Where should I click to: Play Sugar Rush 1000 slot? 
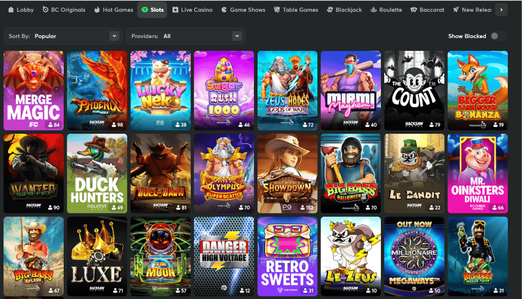click(224, 90)
